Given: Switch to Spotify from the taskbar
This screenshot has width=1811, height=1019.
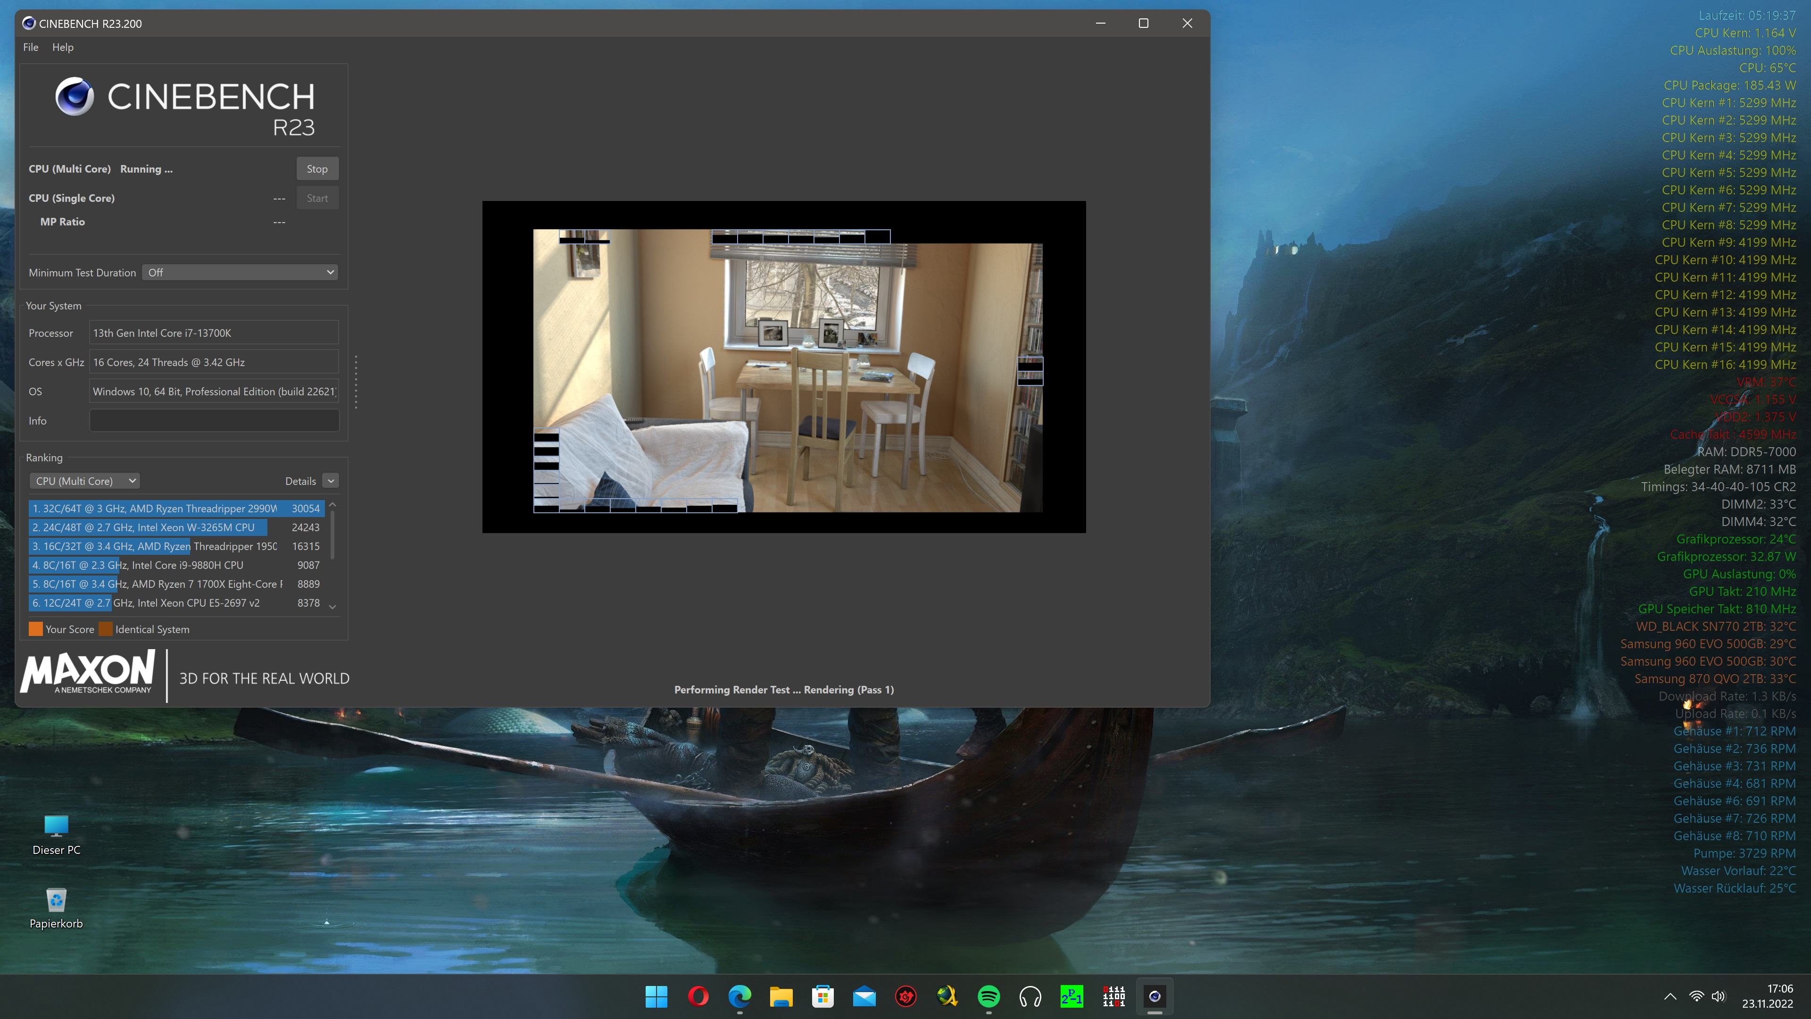Looking at the screenshot, I should point(989,996).
